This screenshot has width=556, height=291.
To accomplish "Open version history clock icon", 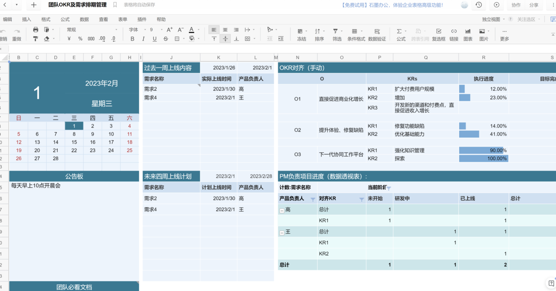I will (x=479, y=5).
